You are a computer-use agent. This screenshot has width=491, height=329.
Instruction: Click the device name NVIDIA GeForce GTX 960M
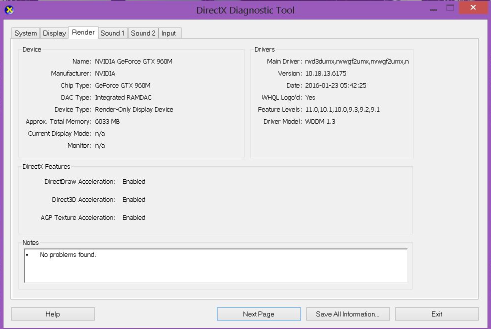[133, 62]
